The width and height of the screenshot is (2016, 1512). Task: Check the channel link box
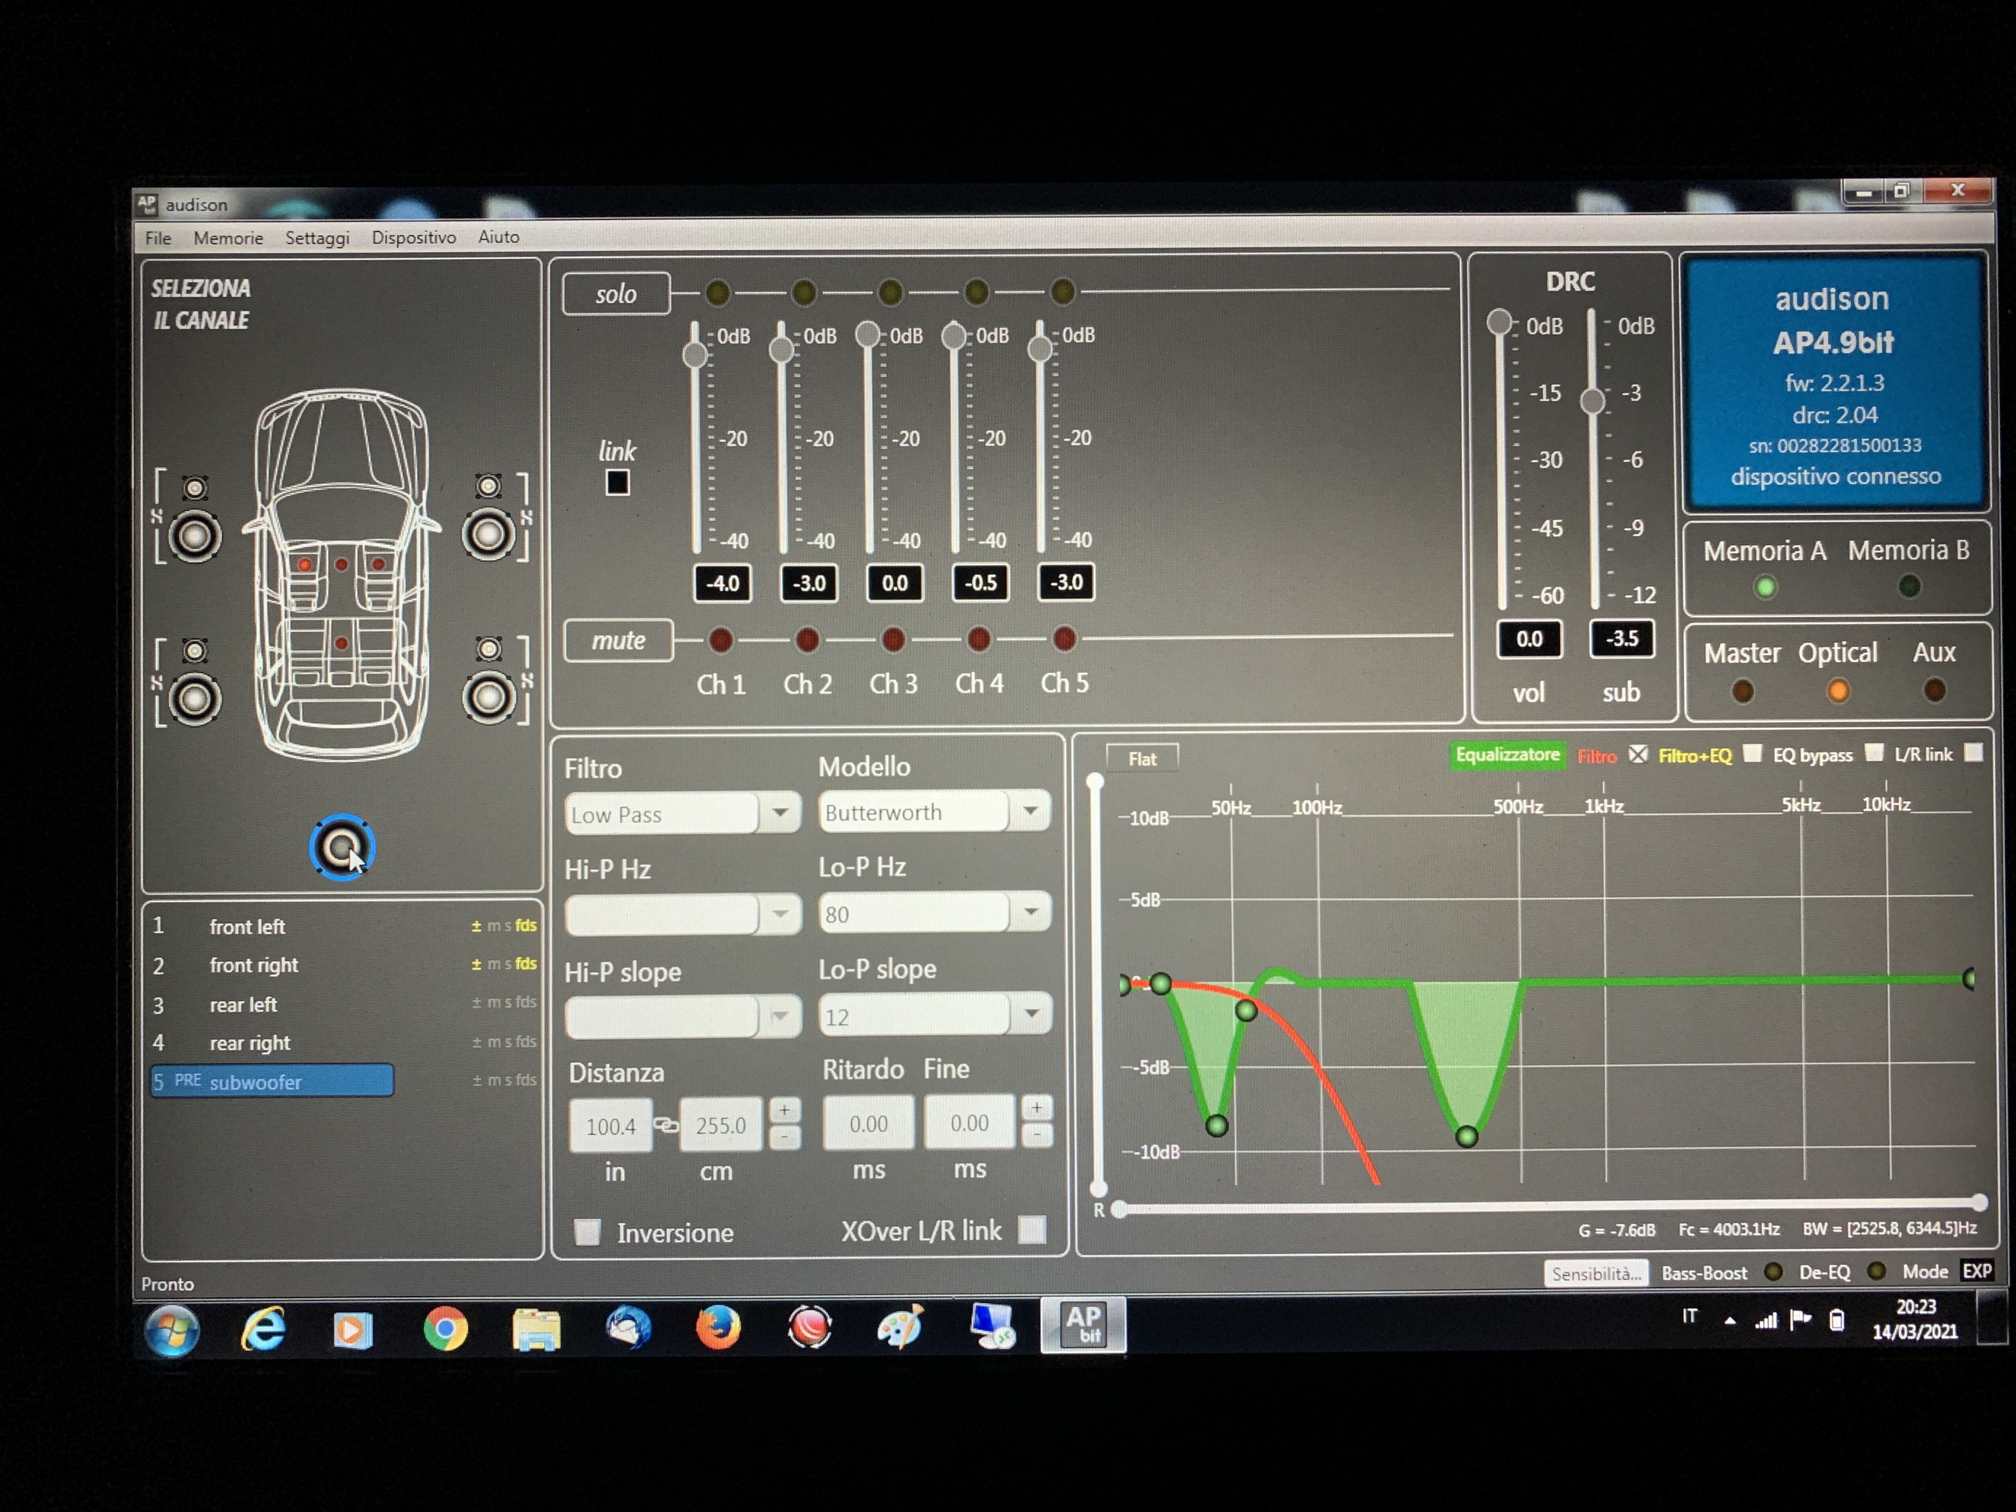pyautogui.click(x=617, y=482)
